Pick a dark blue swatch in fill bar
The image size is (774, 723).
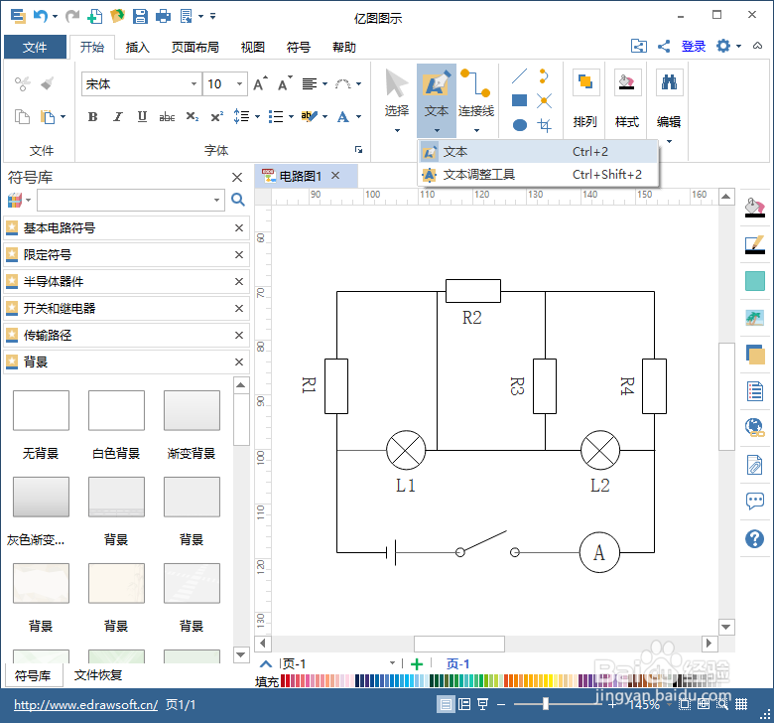pyautogui.click(x=358, y=681)
